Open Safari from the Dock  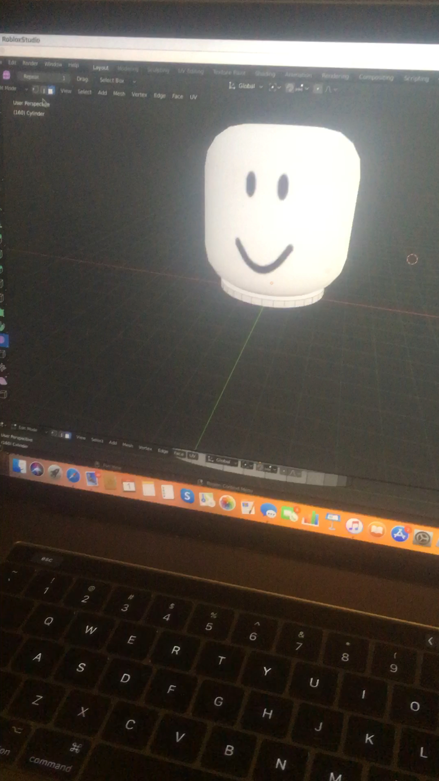coord(73,475)
